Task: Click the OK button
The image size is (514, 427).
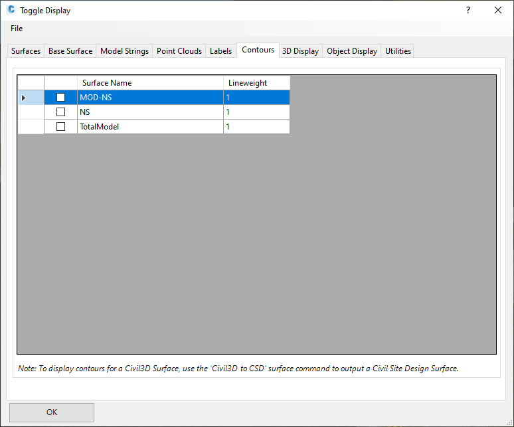Action: pyautogui.click(x=52, y=412)
